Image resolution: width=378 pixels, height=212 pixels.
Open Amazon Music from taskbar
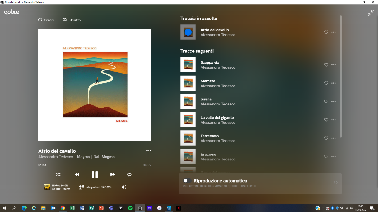coord(150,208)
